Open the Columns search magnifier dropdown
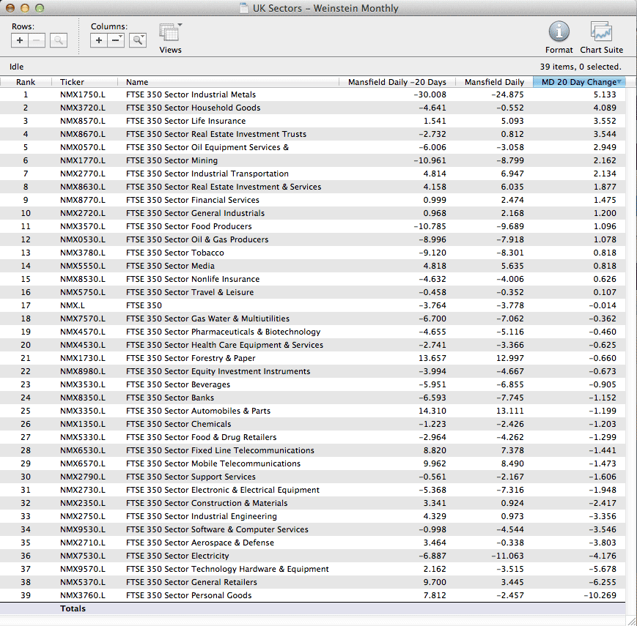The height and width of the screenshot is (626, 637). [138, 40]
